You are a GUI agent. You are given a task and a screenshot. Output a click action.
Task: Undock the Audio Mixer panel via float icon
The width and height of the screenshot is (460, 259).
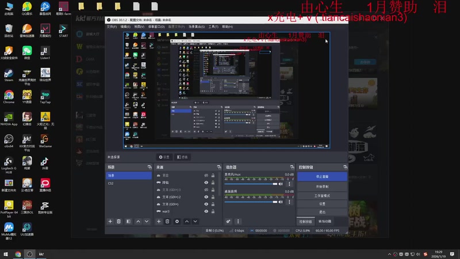point(292,167)
